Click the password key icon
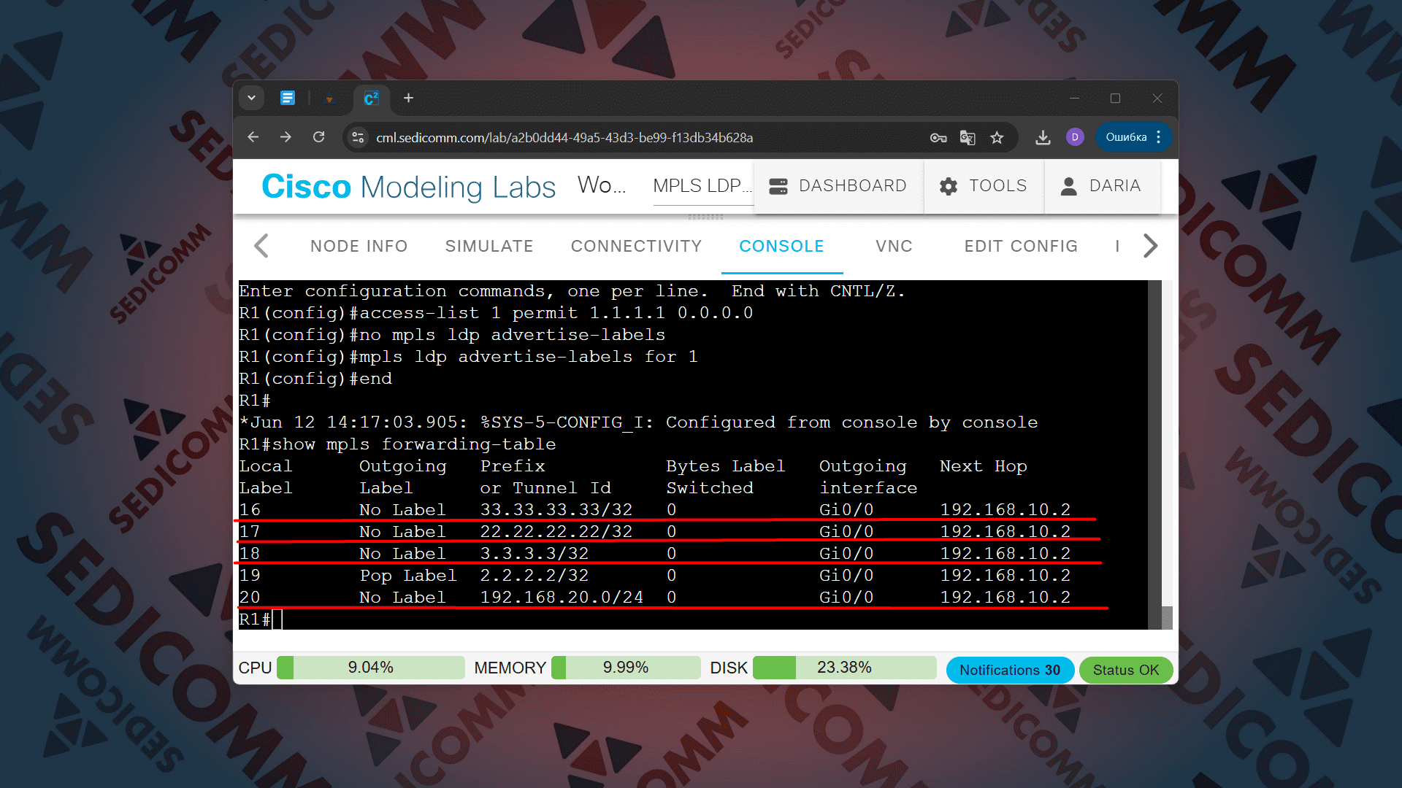Screen dimensions: 1402x788 tap(938, 137)
